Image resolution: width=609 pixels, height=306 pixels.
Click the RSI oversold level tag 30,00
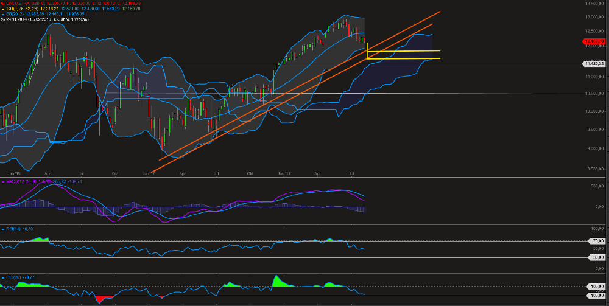coord(598,257)
